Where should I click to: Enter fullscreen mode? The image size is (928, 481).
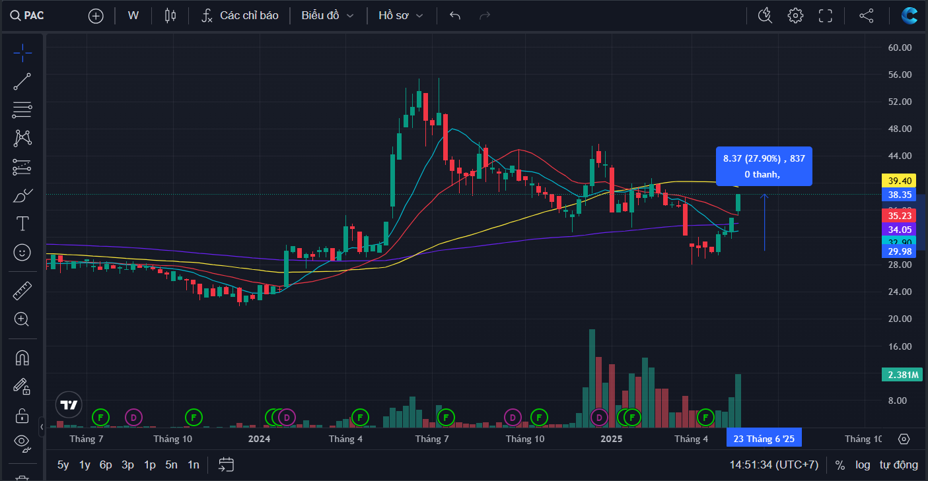[x=826, y=16]
